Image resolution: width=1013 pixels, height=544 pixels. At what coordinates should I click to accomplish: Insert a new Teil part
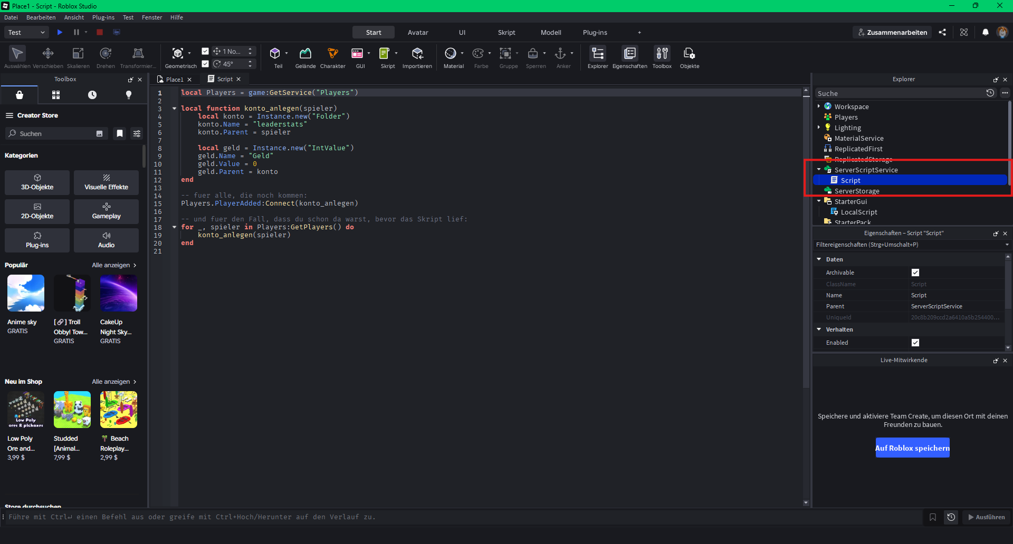click(275, 57)
